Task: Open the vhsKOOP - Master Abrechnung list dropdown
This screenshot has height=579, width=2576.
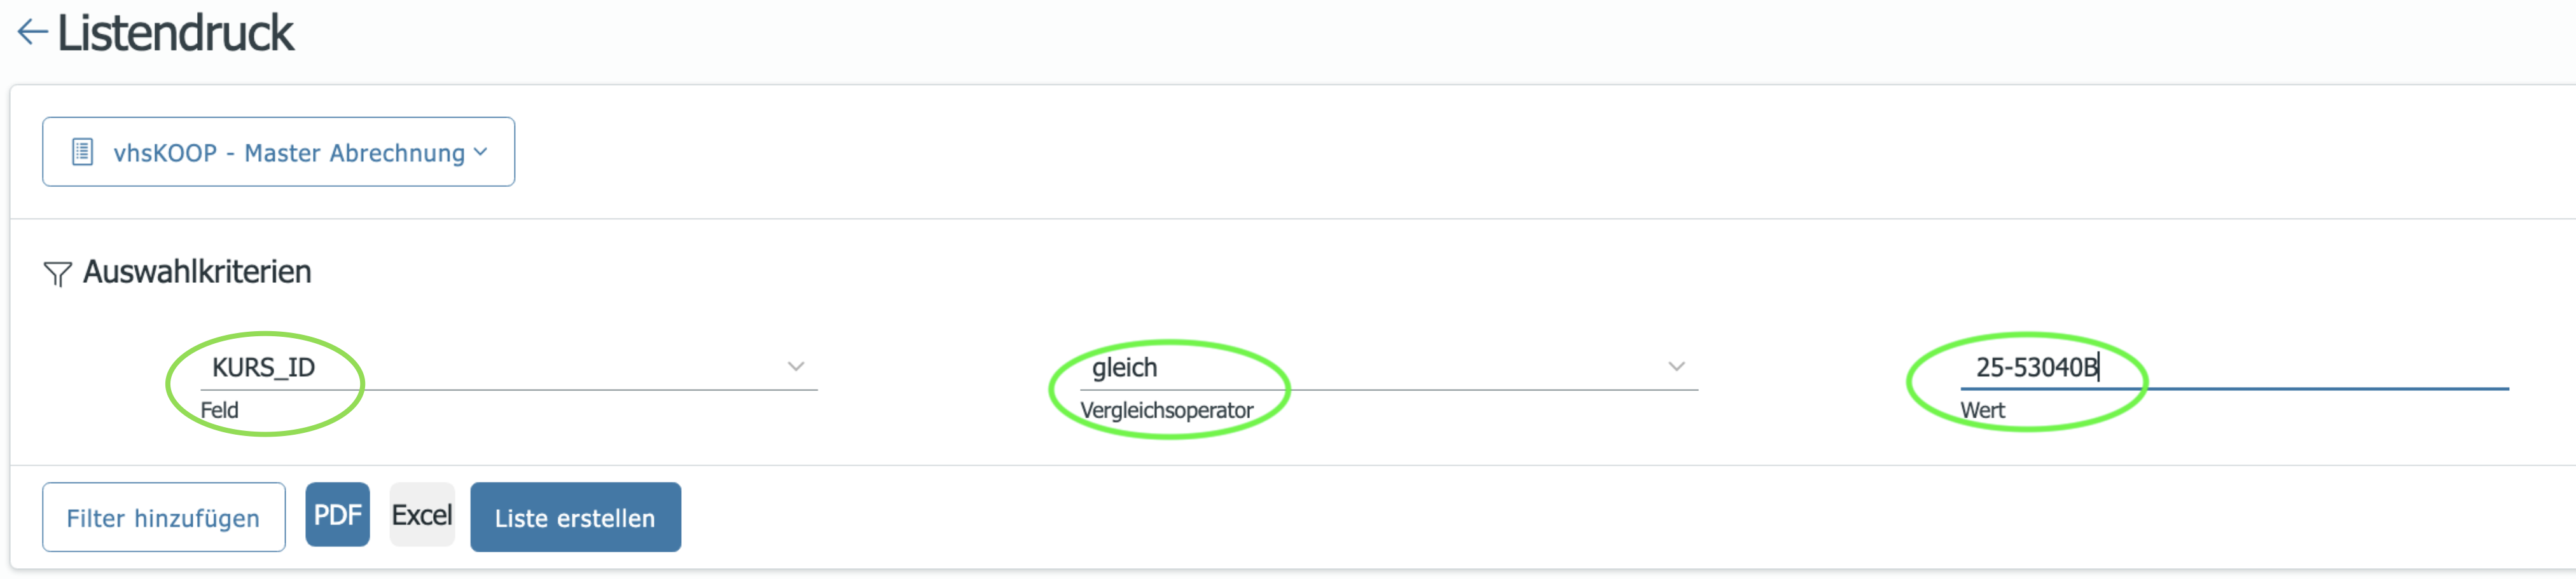Action: (x=278, y=152)
